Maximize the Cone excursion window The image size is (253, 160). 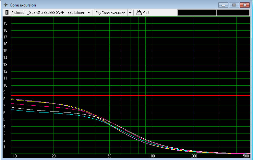tap(234, 5)
